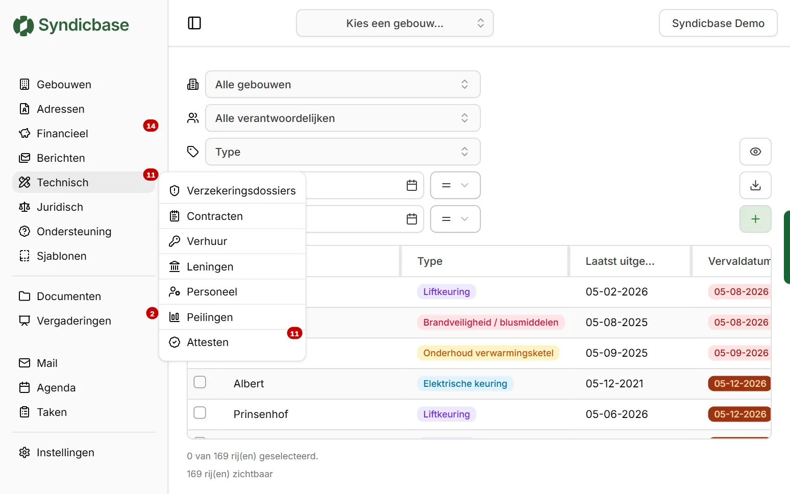790x494 pixels.
Task: Toggle column visibility with the eye button
Action: click(x=755, y=152)
